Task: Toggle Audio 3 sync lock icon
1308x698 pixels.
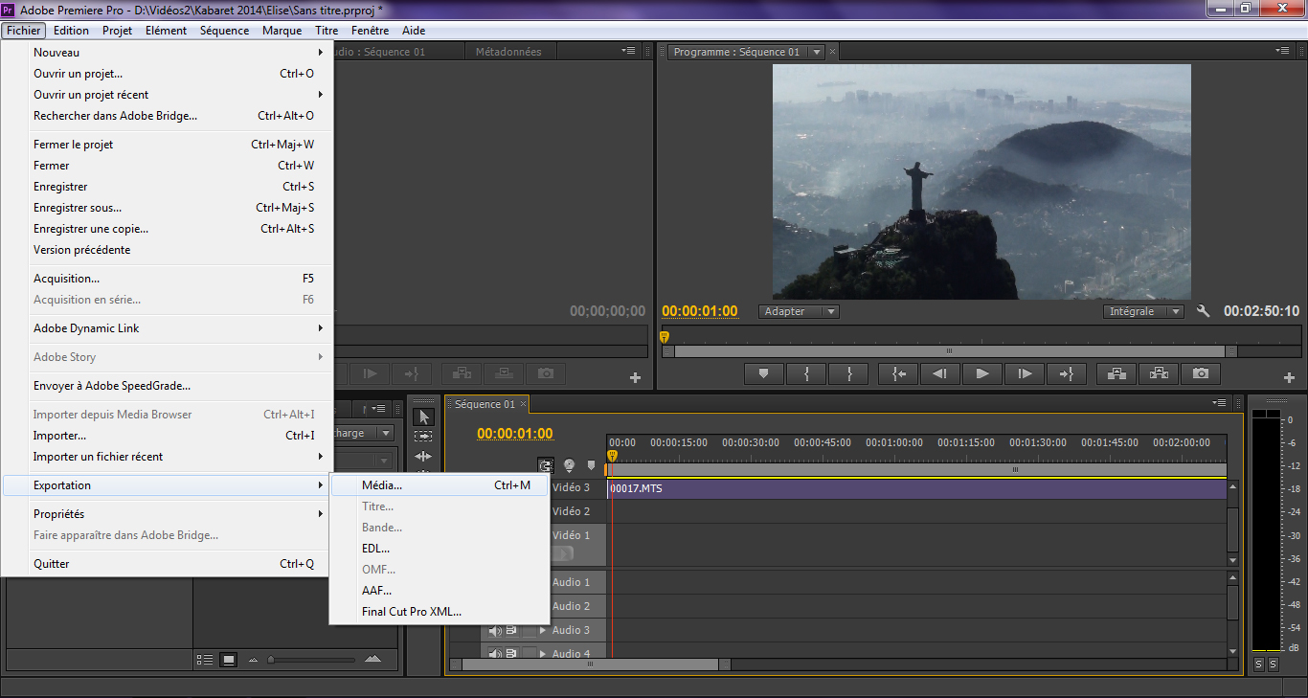Action: [x=511, y=630]
